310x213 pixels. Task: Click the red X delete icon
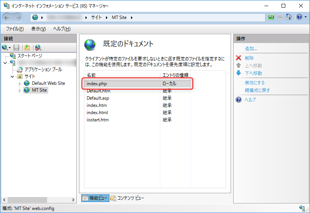pos(239,58)
